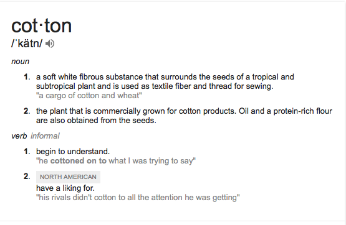The height and width of the screenshot is (225, 346).
Task: Click the bold phrase cottoned on to
Action: [x=79, y=161]
